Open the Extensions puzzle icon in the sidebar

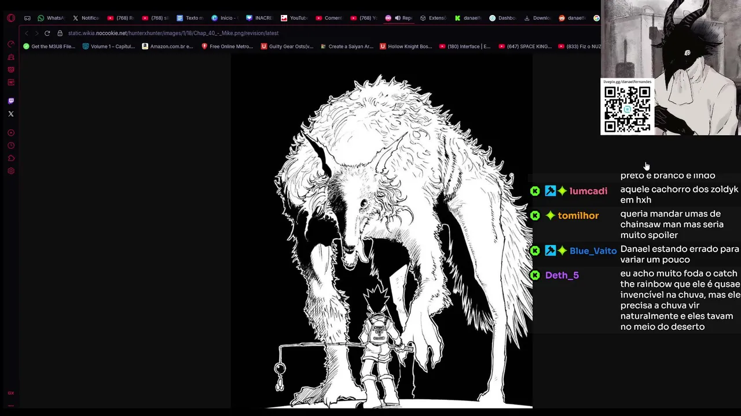click(11, 158)
